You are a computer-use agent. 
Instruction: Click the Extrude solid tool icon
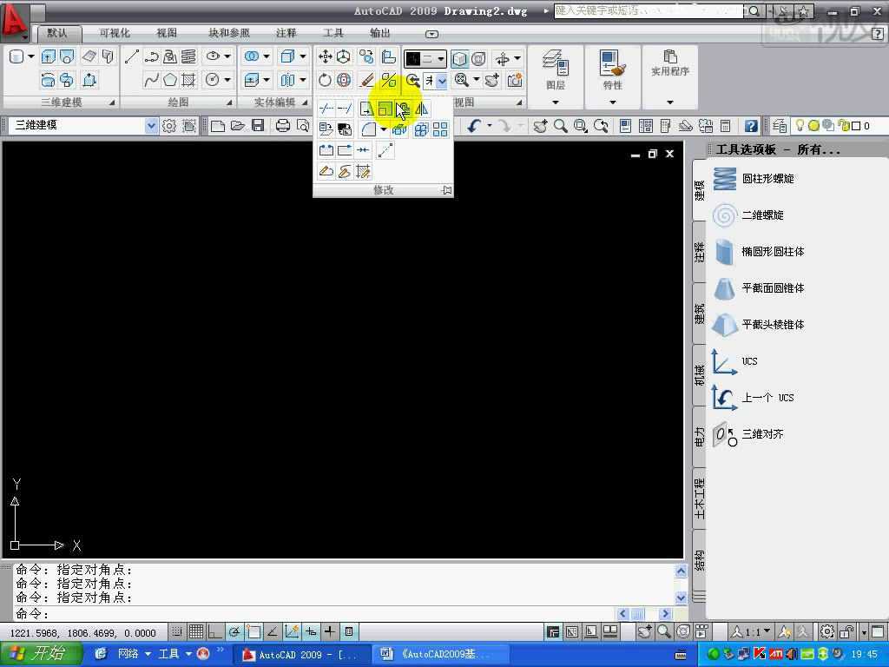[x=49, y=56]
